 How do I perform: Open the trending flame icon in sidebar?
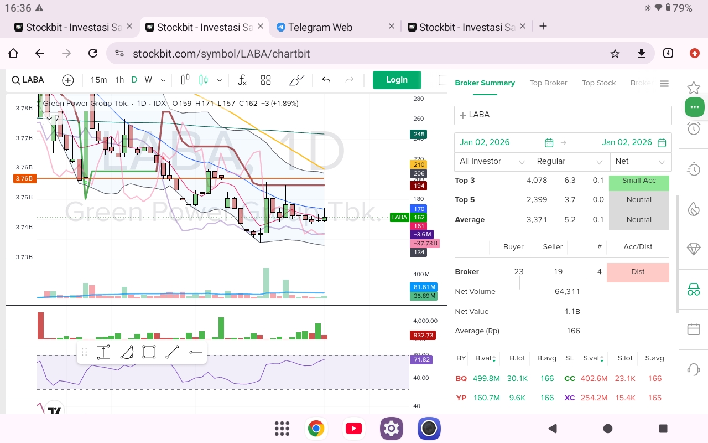tap(694, 209)
